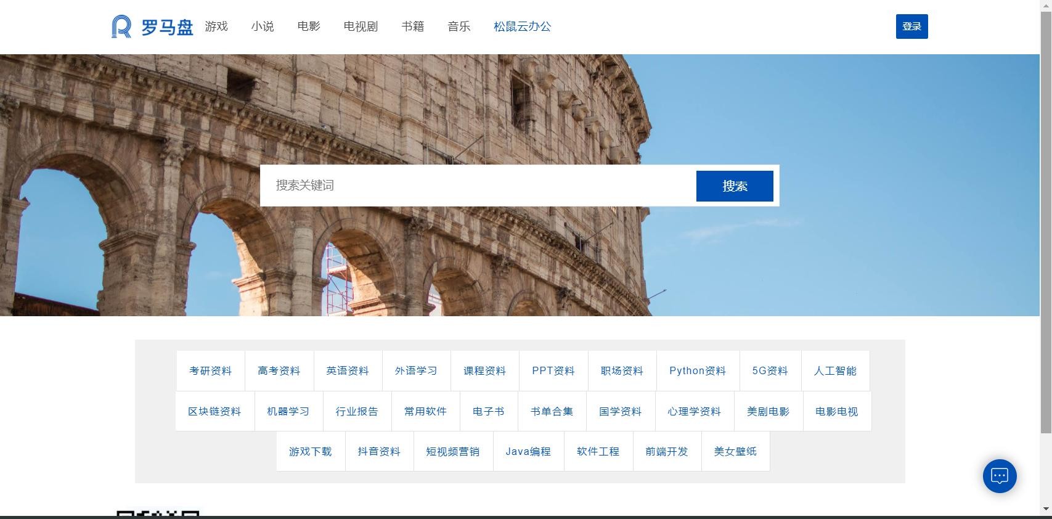This screenshot has width=1052, height=519.
Task: Select 松鼠云办公 in the navigation bar
Action: point(522,27)
